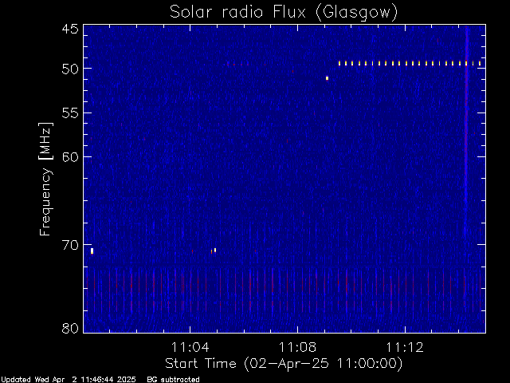510x383 pixels.
Task: Click the 80 frequency tick label
Action: pos(70,328)
